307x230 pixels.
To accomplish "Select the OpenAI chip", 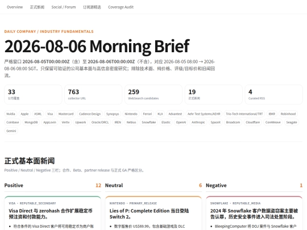I will click(x=181, y=122).
